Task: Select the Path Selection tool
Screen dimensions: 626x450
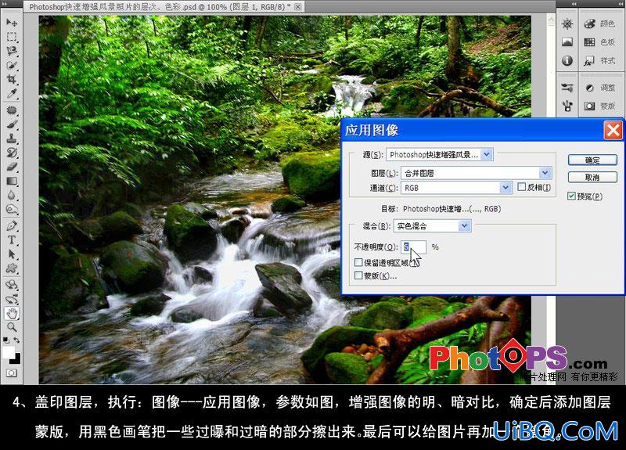Action: tap(11, 254)
